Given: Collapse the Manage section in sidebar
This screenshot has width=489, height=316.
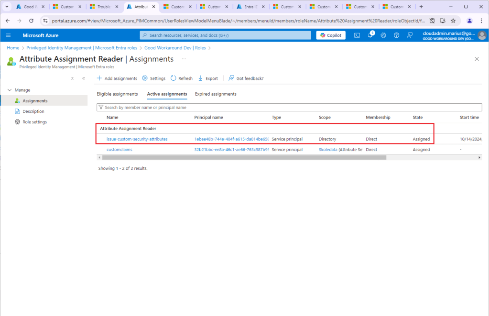Looking at the screenshot, I should pos(10,90).
